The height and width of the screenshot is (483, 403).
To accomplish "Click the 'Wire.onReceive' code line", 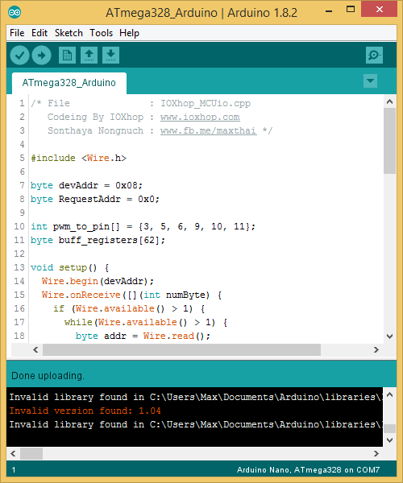I will tap(131, 295).
